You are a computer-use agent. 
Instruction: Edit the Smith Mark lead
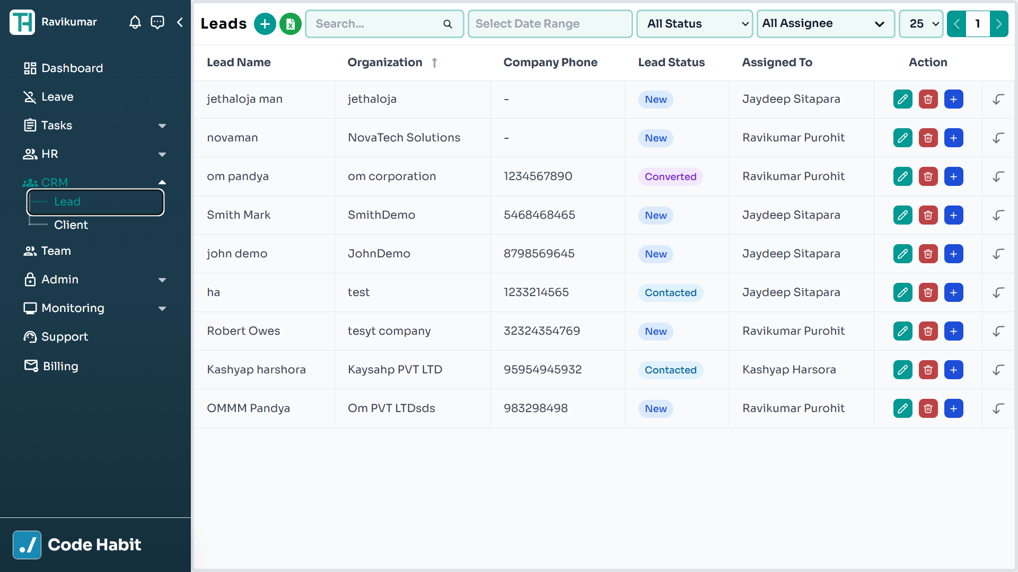click(x=903, y=215)
